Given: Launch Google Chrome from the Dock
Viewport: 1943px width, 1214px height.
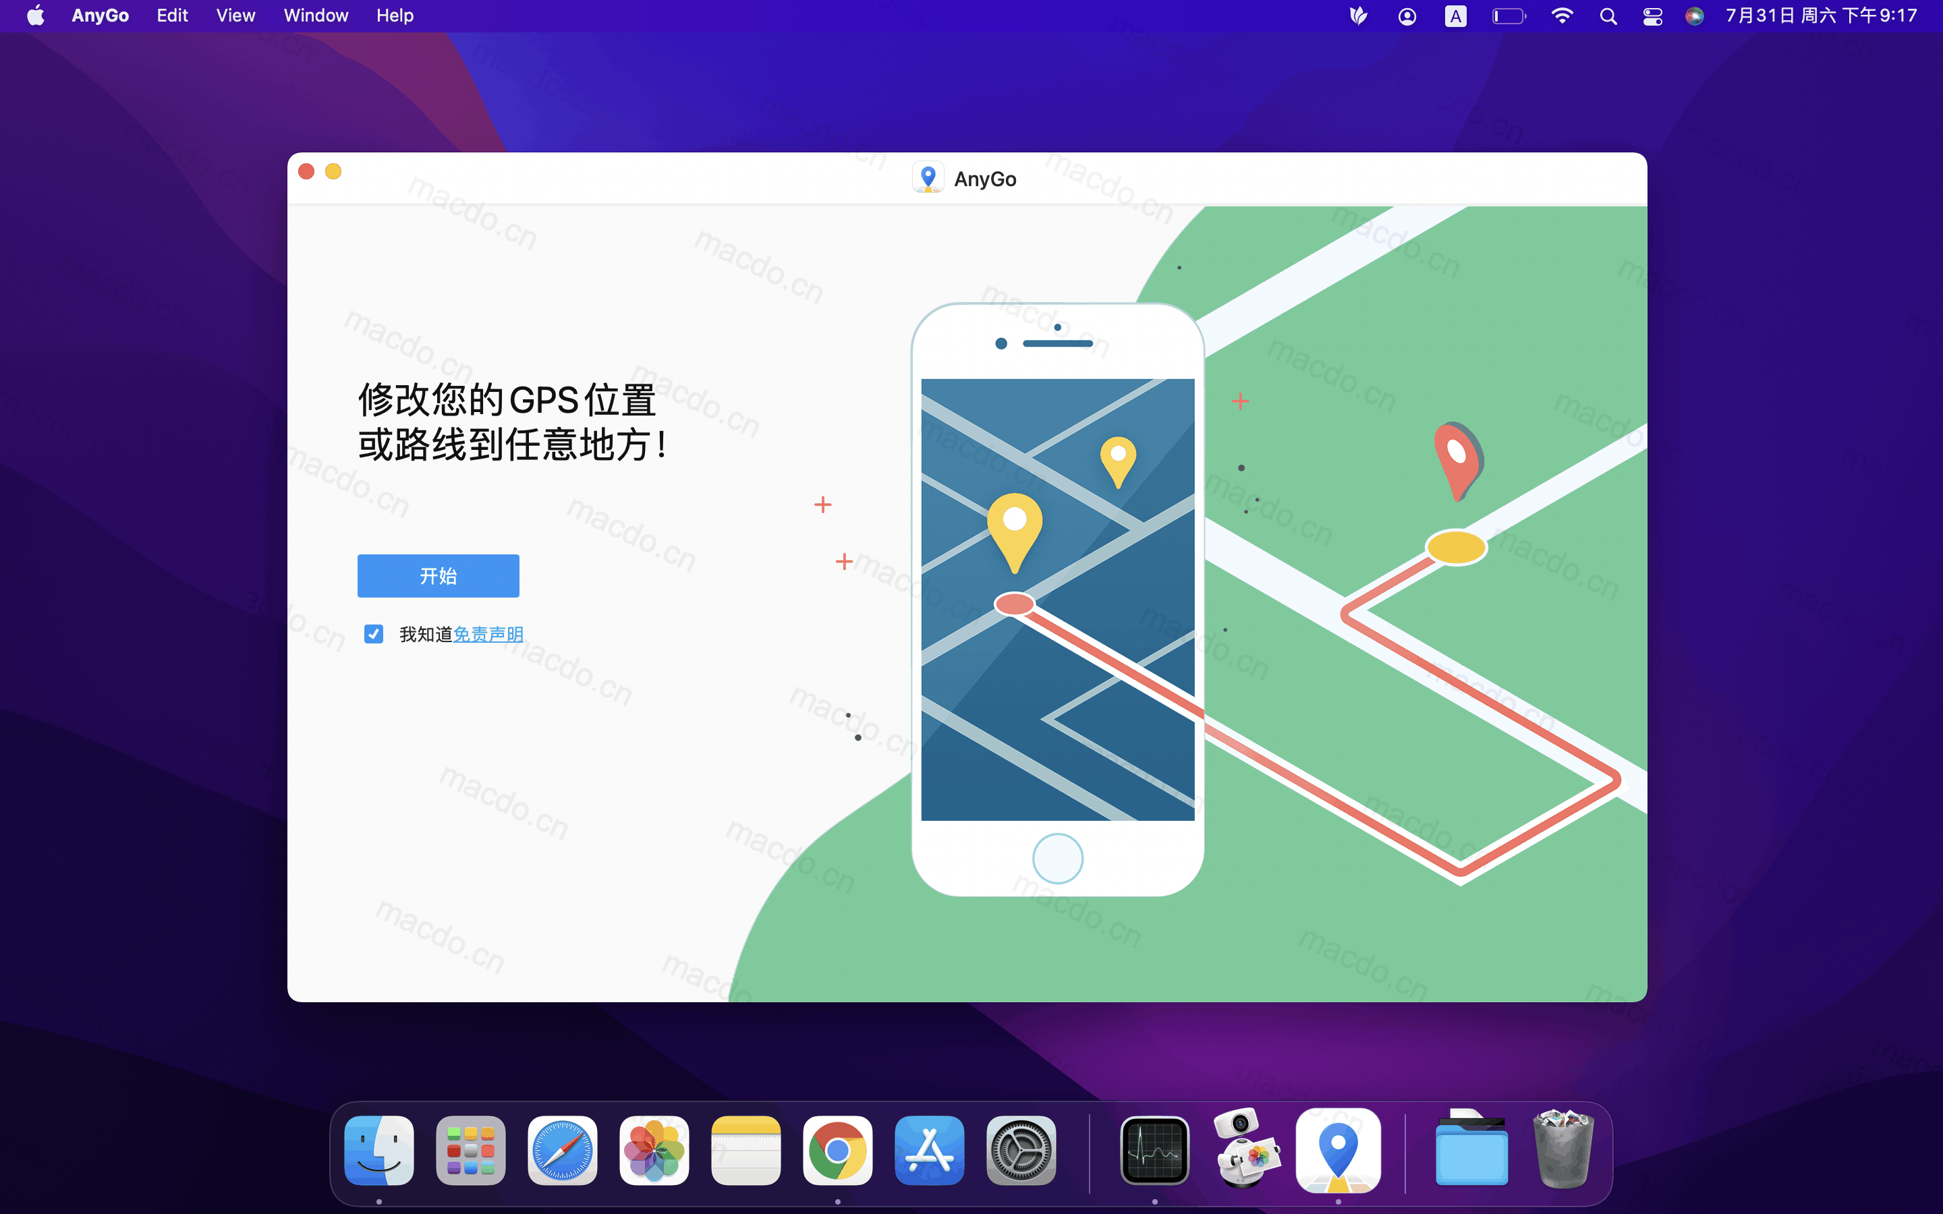Looking at the screenshot, I should click(837, 1150).
